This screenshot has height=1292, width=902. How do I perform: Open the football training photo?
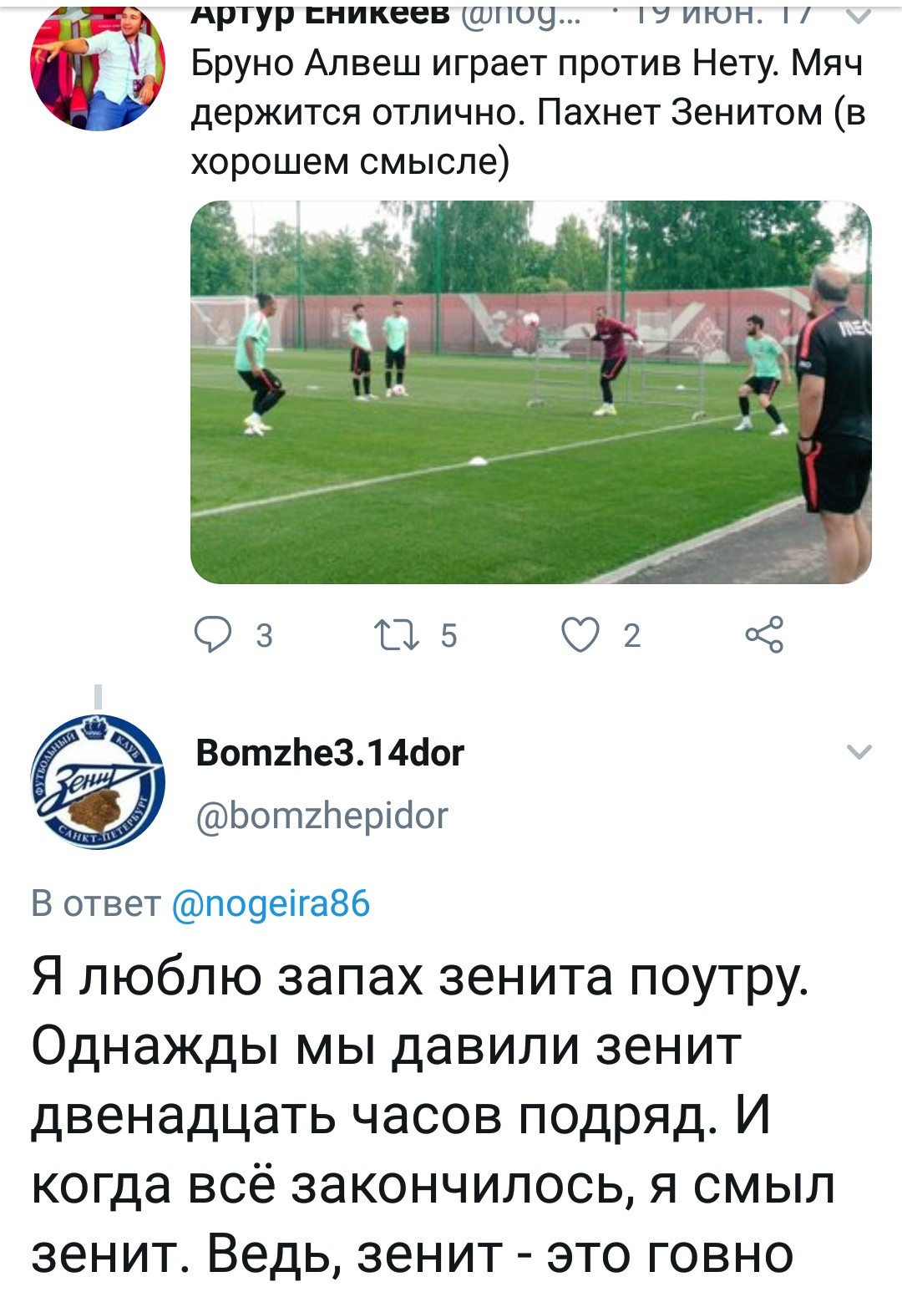coord(531,392)
